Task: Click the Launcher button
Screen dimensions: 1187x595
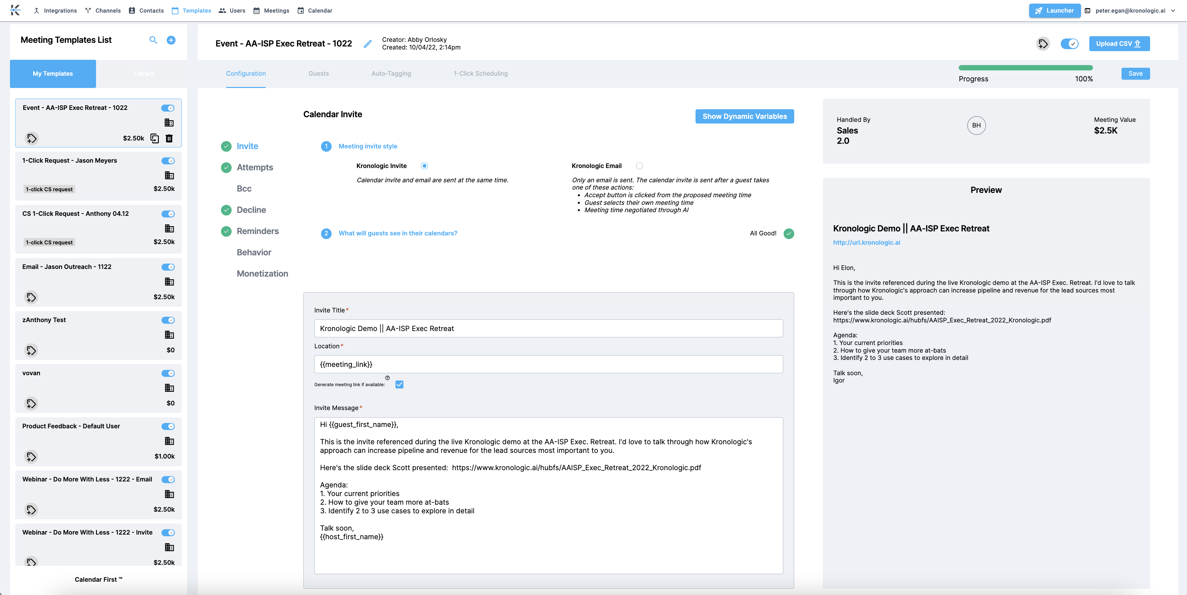Action: coord(1054,11)
